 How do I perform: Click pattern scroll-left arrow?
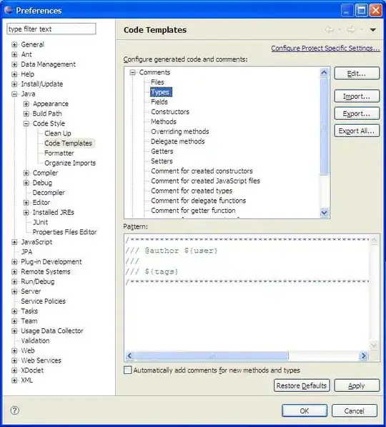[129, 355]
